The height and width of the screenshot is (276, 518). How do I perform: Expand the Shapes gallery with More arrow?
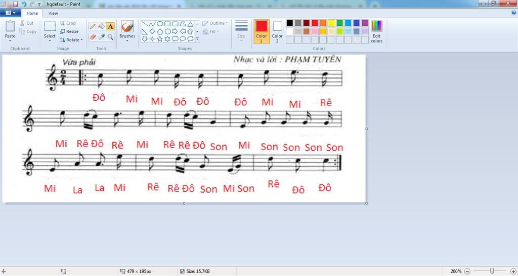198,39
